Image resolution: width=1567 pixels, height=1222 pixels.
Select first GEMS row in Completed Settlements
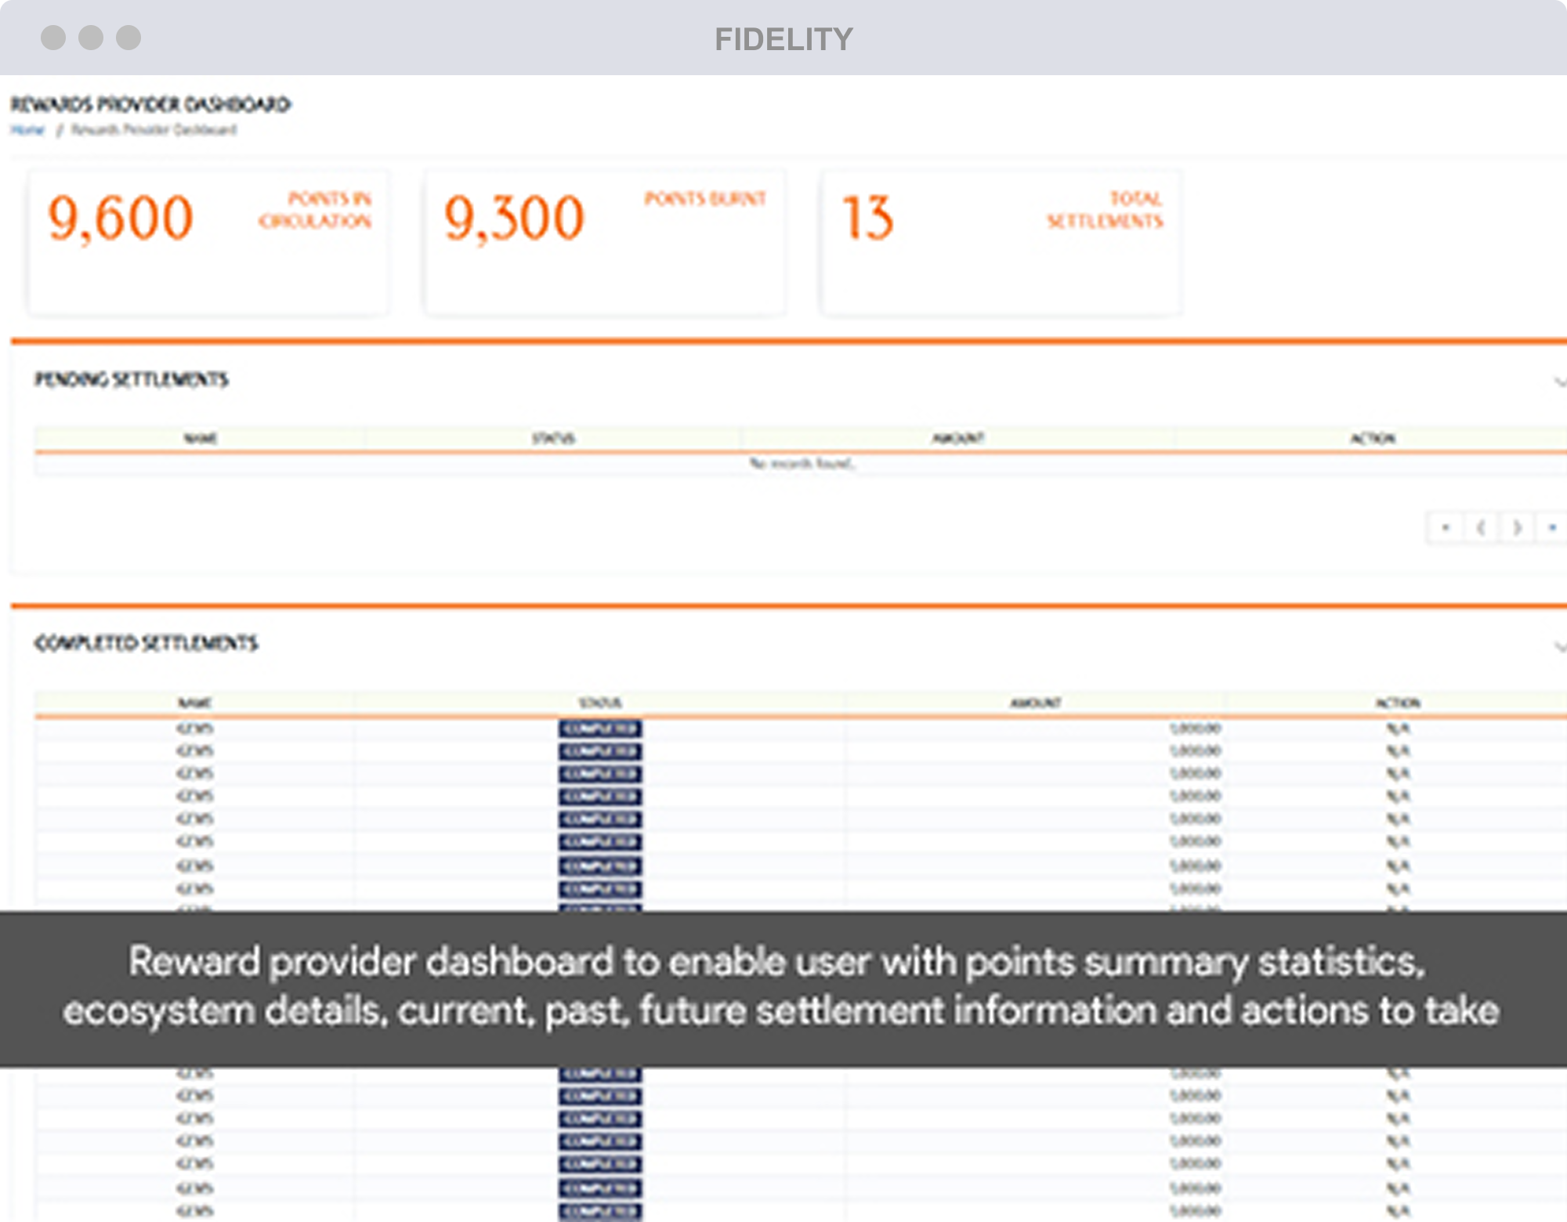(194, 729)
